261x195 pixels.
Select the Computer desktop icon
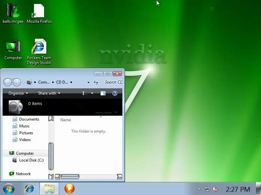pyautogui.click(x=13, y=50)
